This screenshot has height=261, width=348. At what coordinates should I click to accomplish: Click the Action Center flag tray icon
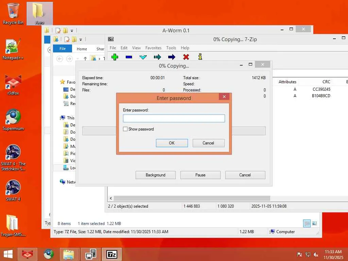click(x=299, y=255)
